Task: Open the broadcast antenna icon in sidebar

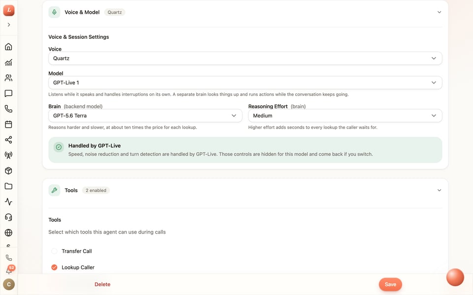Action: (8, 155)
